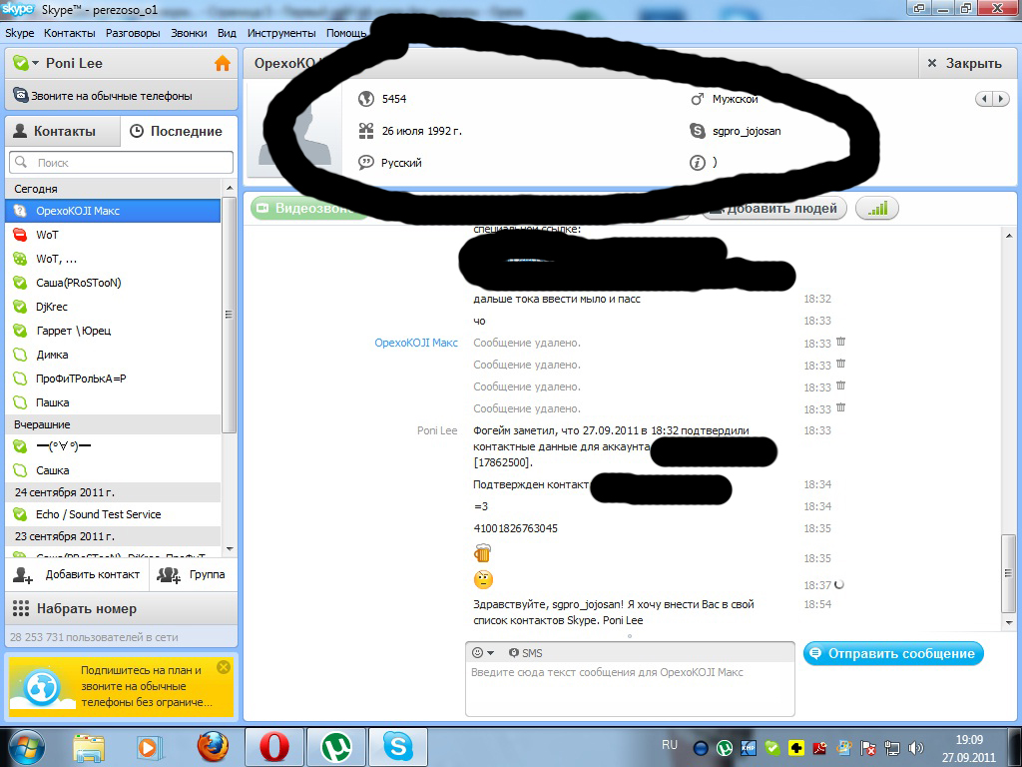Click the 24 сентября 2011 г. header
Viewport: 1022px width, 767px height.
pos(113,492)
